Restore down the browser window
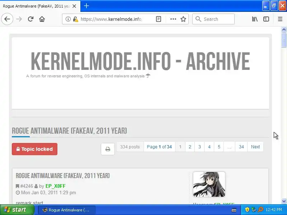The image size is (287, 215). (x=274, y=6)
